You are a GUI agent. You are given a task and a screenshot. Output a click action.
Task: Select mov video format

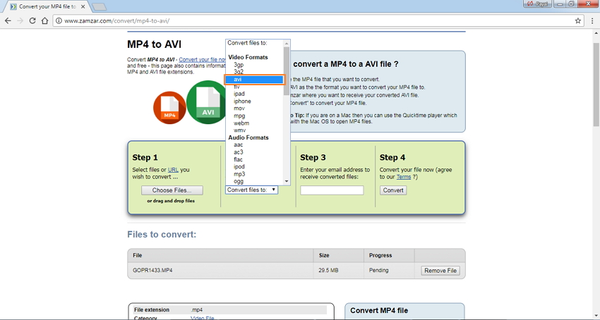click(239, 109)
